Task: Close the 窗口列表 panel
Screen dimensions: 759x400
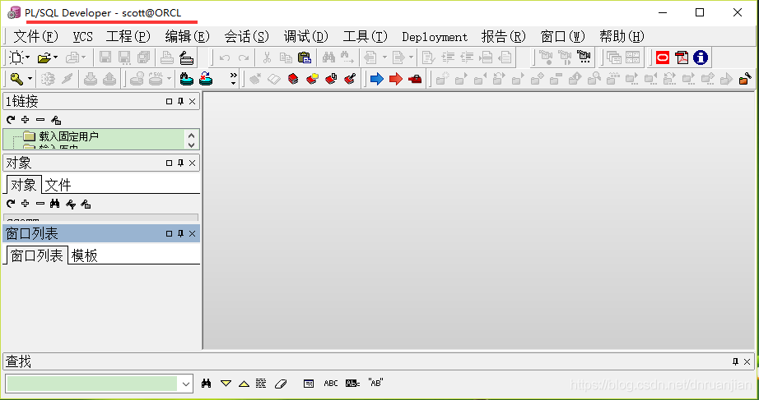Action: click(x=192, y=234)
